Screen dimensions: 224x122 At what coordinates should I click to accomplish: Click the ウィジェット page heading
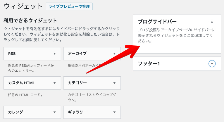(23, 6)
